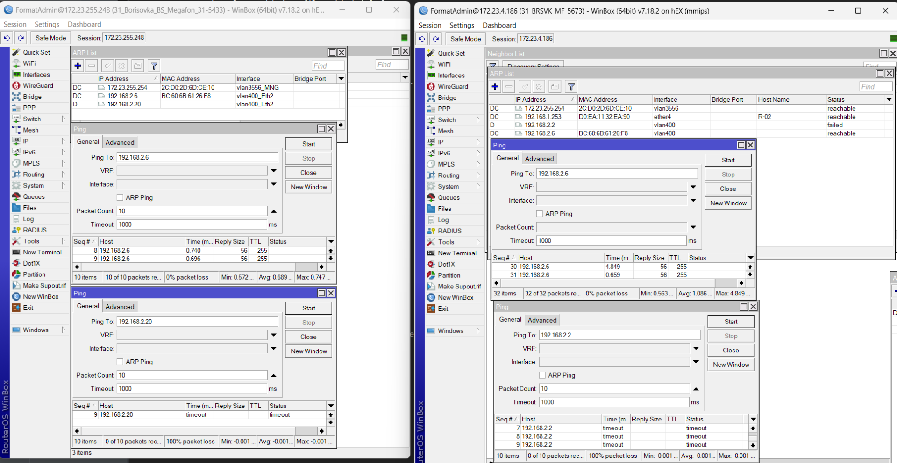Click the Redo icon in right WinBox window

[x=435, y=39]
